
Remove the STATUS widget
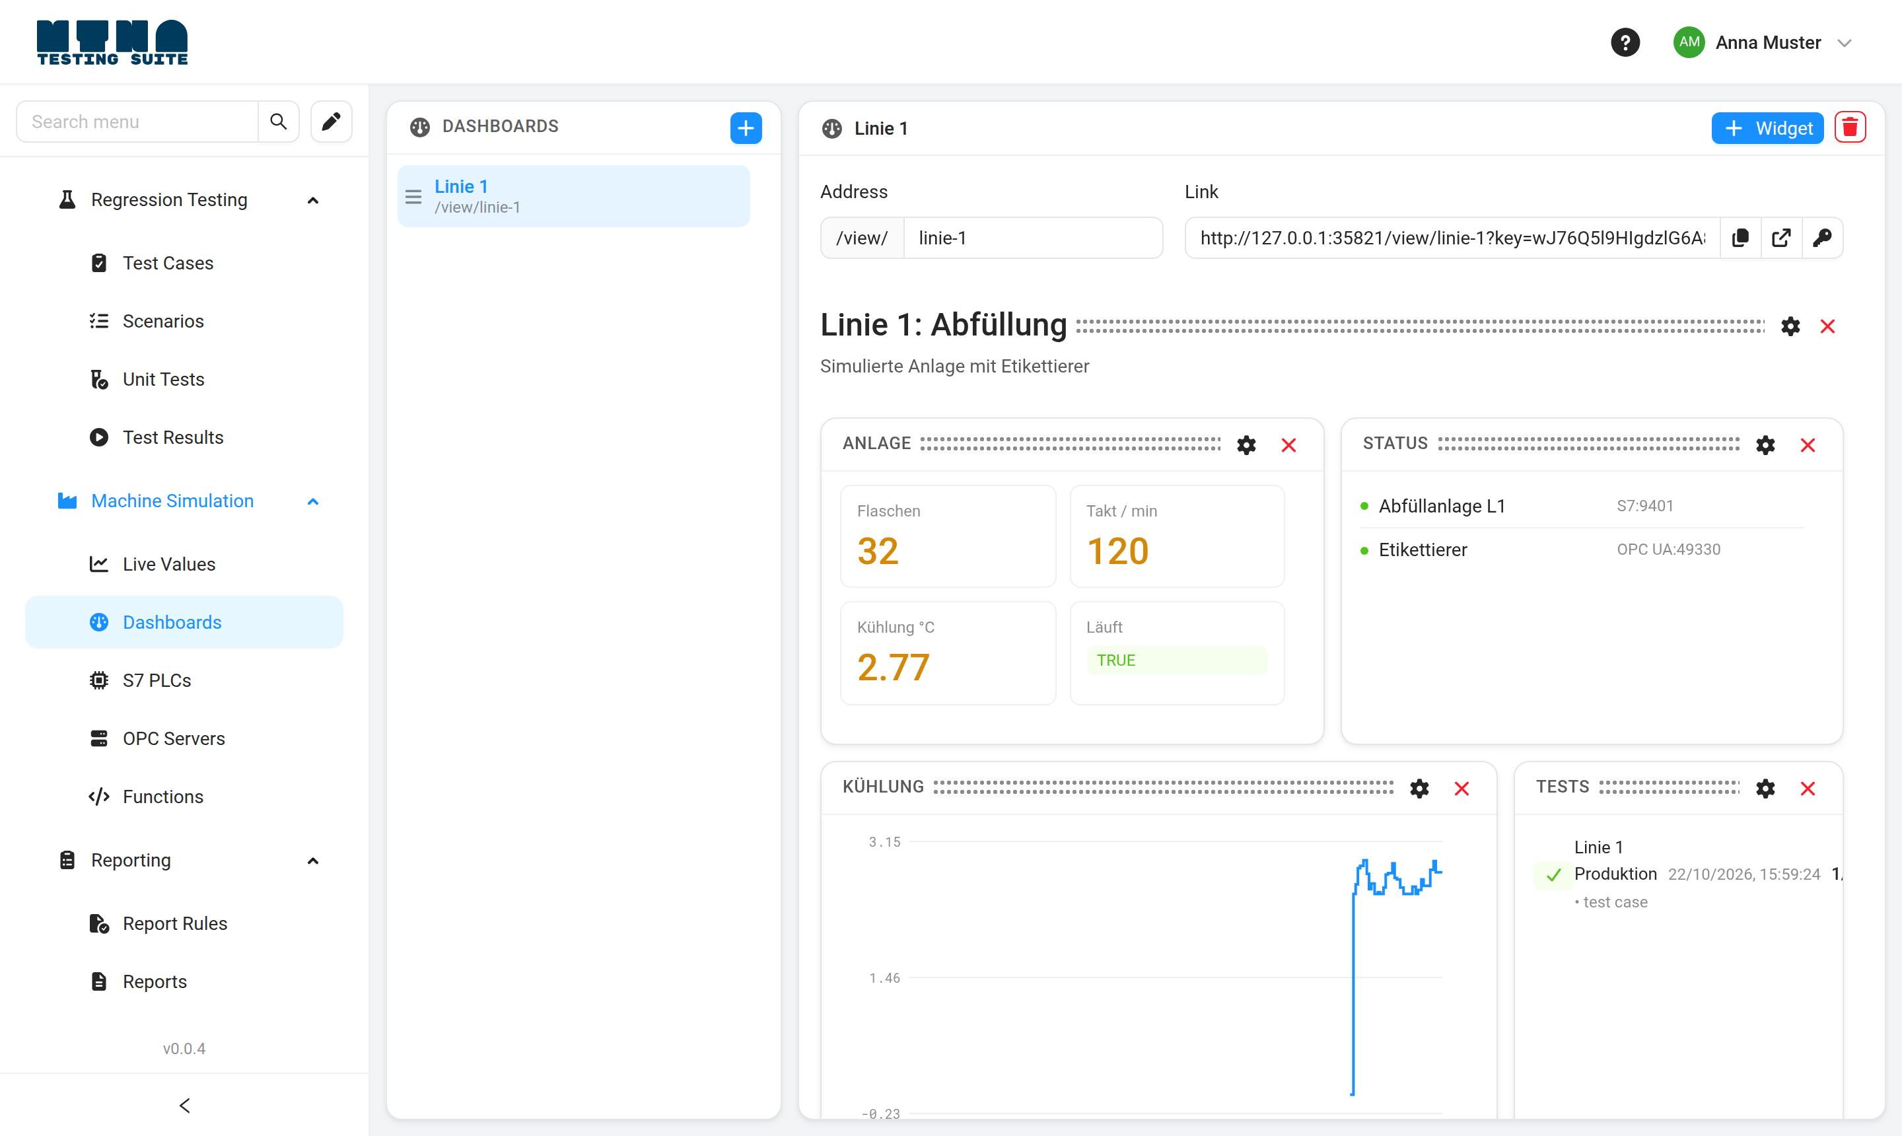1808,444
